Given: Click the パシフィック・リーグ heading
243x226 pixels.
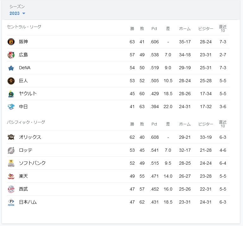Looking at the screenshot, I should 26,122.
